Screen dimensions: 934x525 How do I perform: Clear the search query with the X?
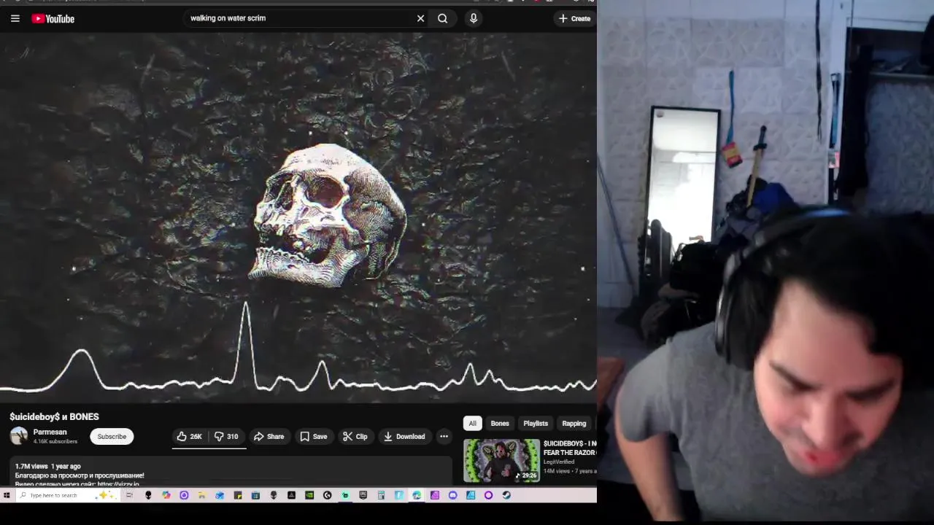pyautogui.click(x=420, y=18)
